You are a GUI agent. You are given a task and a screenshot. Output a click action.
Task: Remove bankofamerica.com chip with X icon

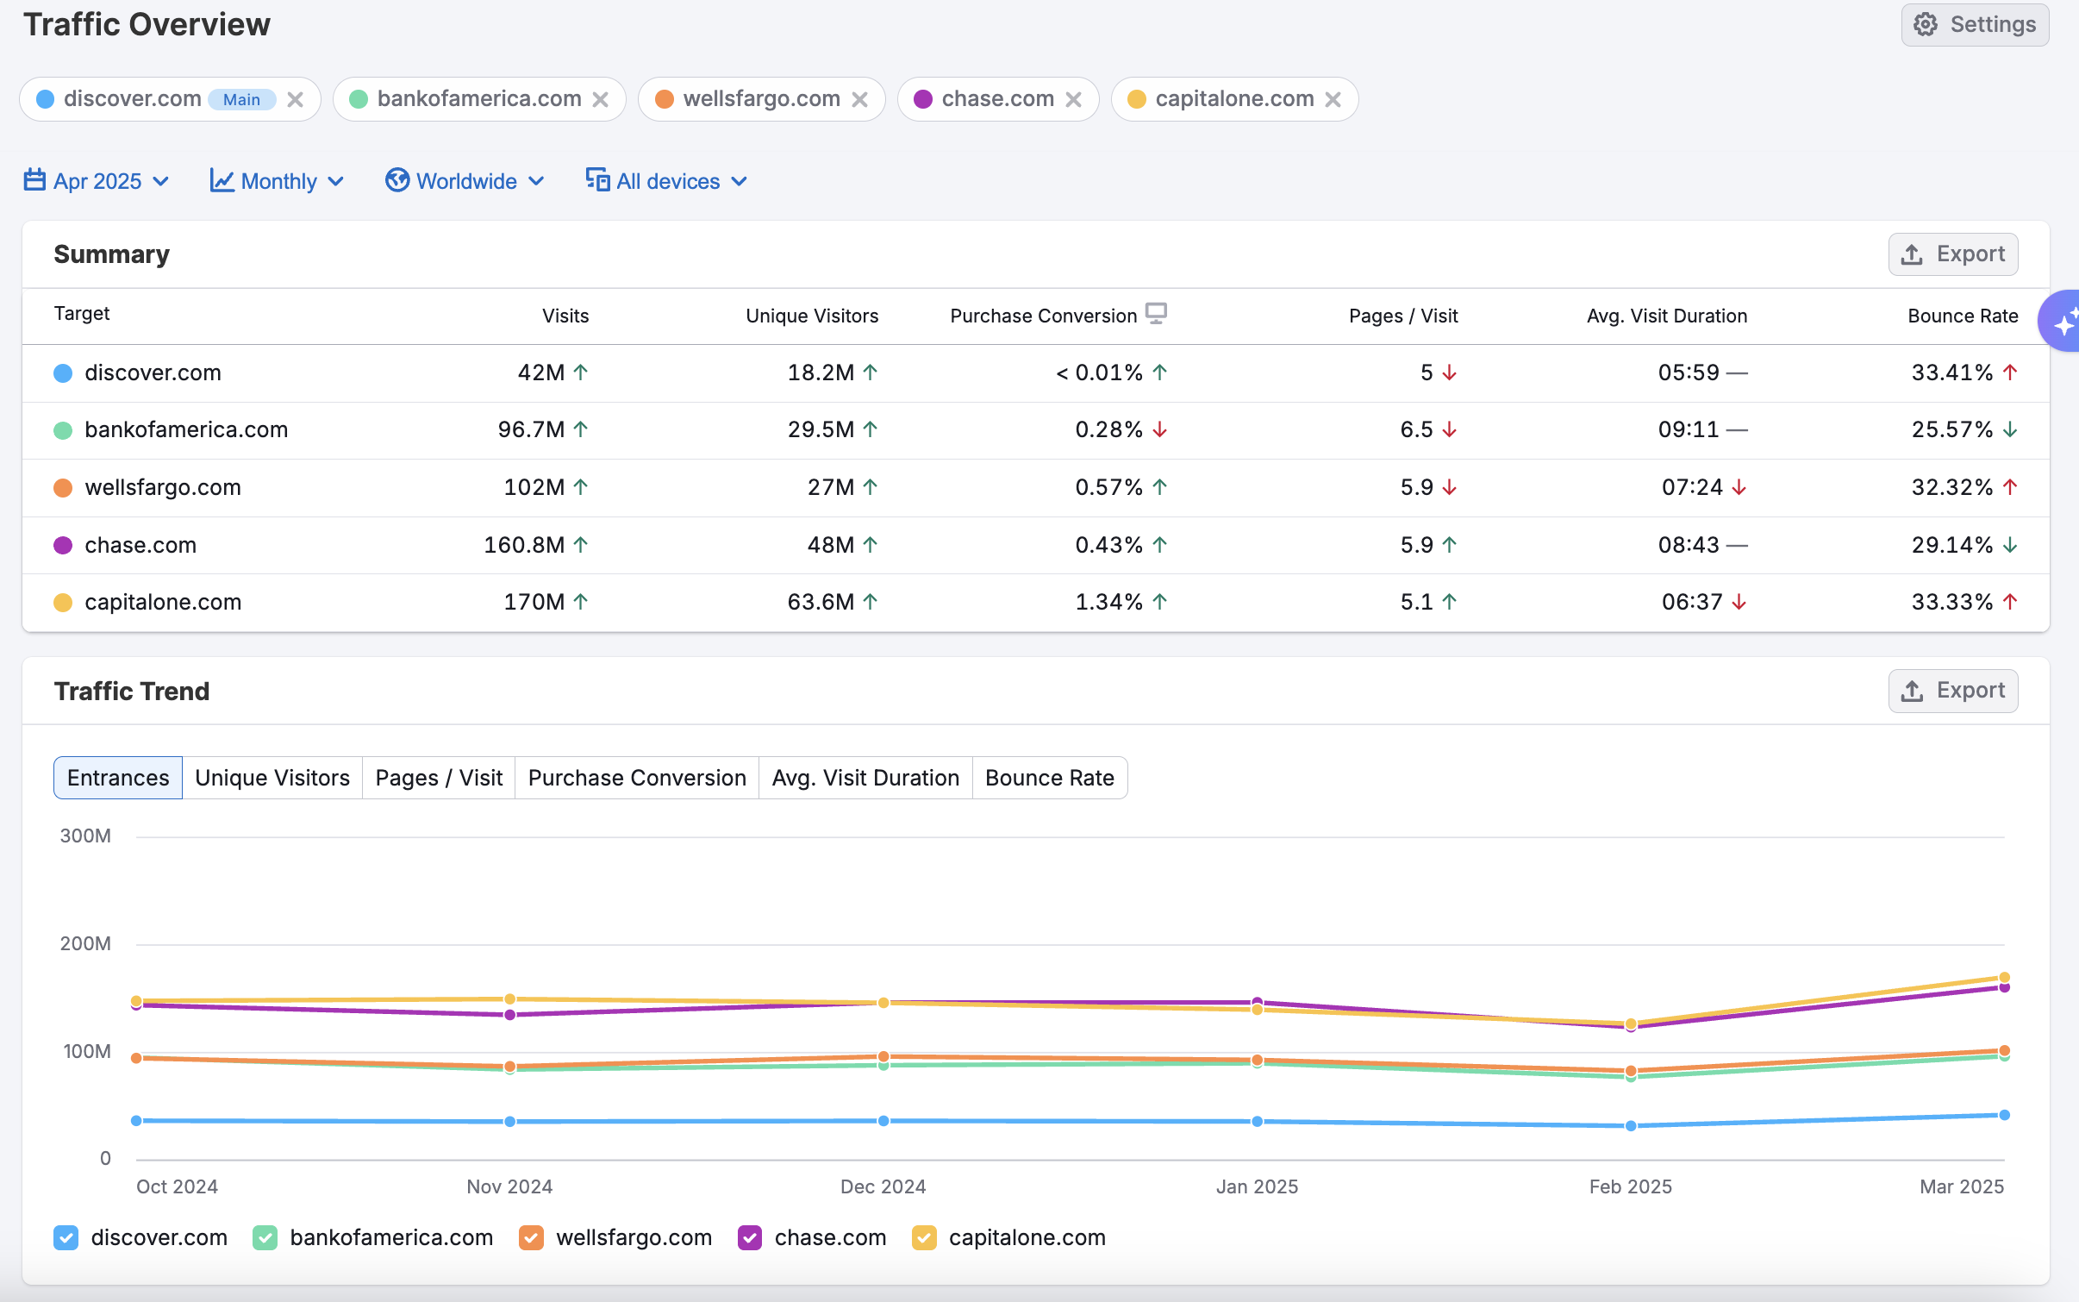(x=601, y=100)
